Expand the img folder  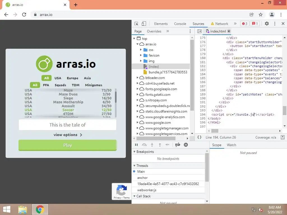141,61
